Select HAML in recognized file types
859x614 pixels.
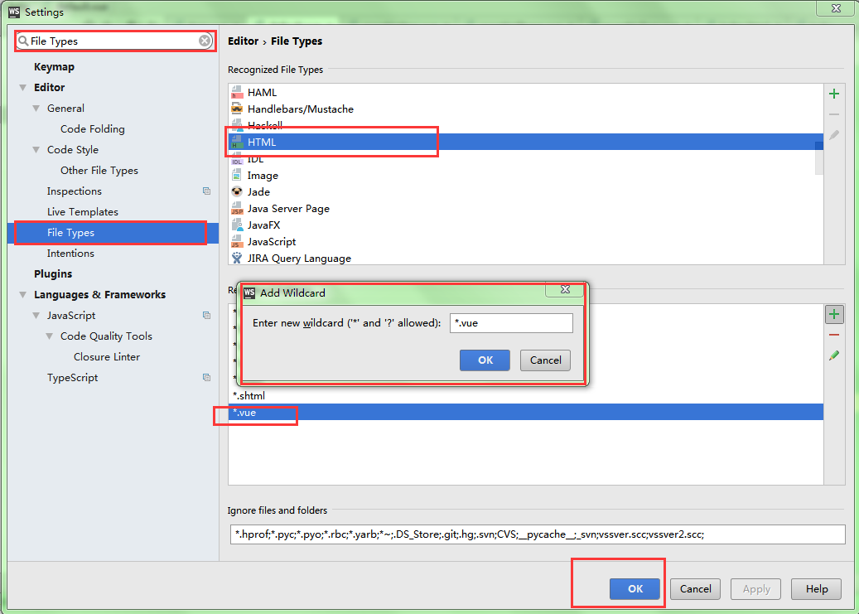pos(525,92)
